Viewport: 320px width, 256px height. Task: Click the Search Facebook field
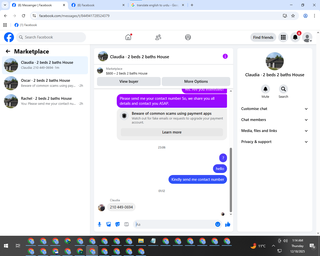coord(51,37)
